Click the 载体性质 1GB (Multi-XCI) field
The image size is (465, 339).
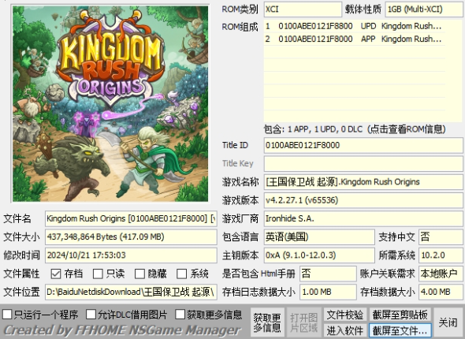coord(424,9)
